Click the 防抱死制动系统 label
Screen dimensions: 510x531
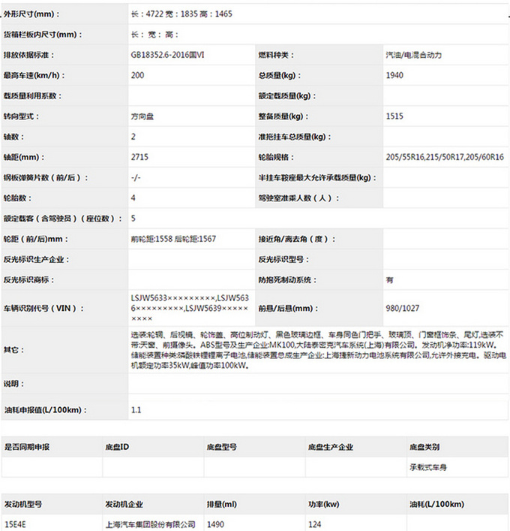point(287,279)
